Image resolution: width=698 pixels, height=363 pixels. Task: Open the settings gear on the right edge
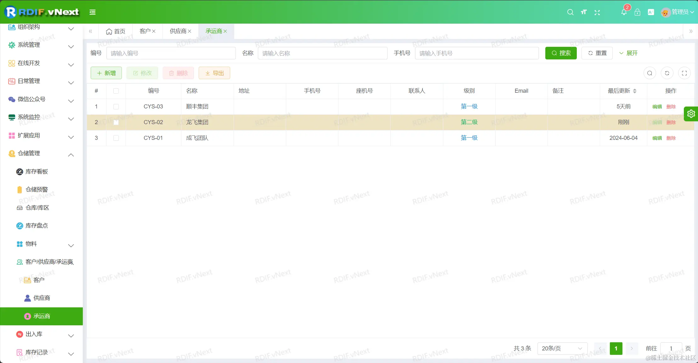point(691,114)
